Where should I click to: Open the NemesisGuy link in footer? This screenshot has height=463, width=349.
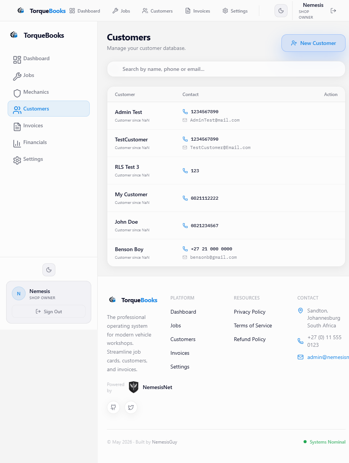coord(165,442)
